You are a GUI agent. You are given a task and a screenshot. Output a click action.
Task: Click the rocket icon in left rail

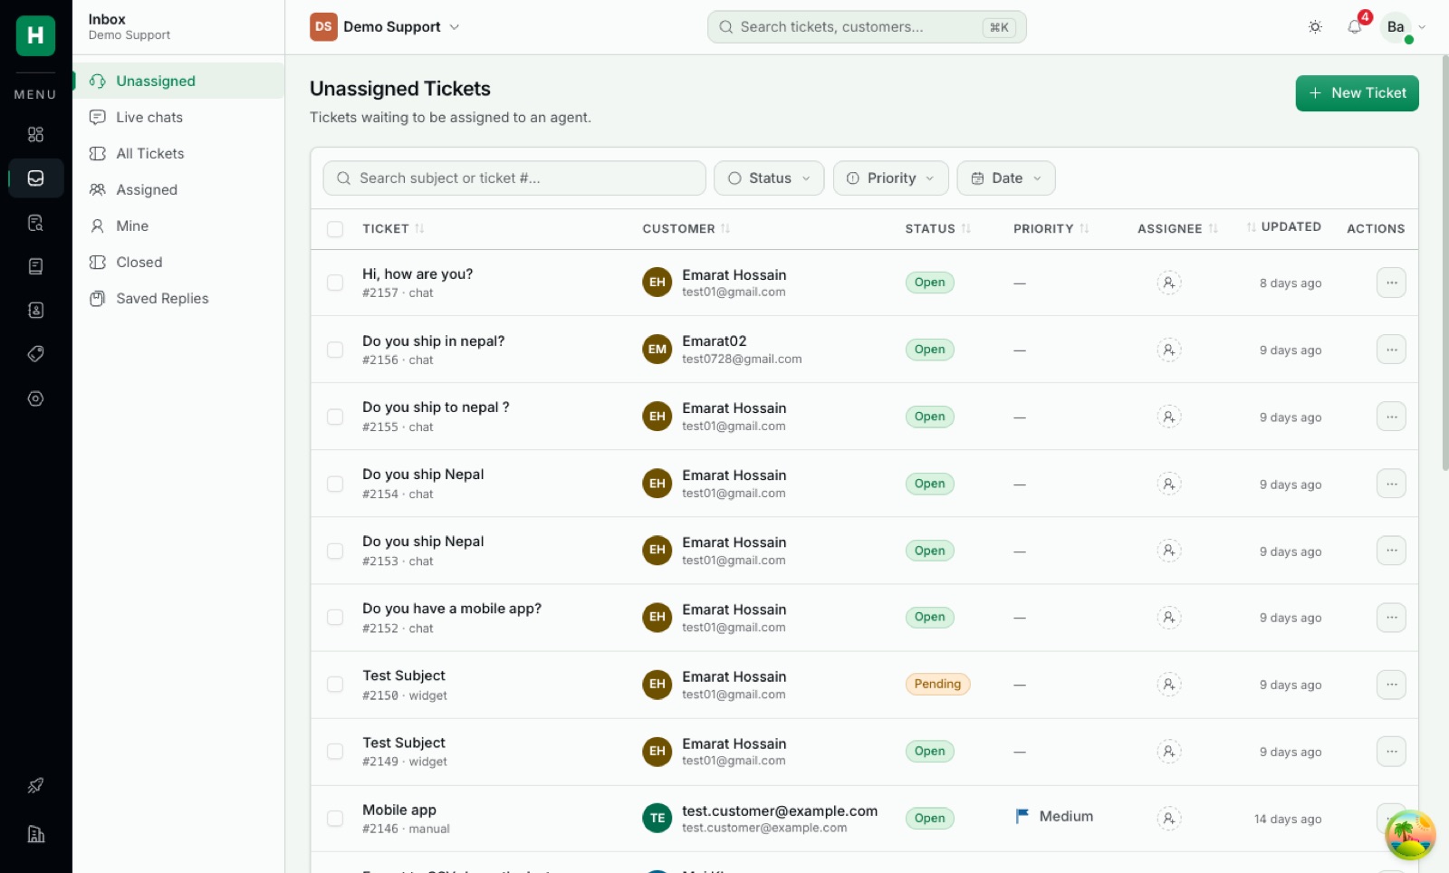coord(35,785)
